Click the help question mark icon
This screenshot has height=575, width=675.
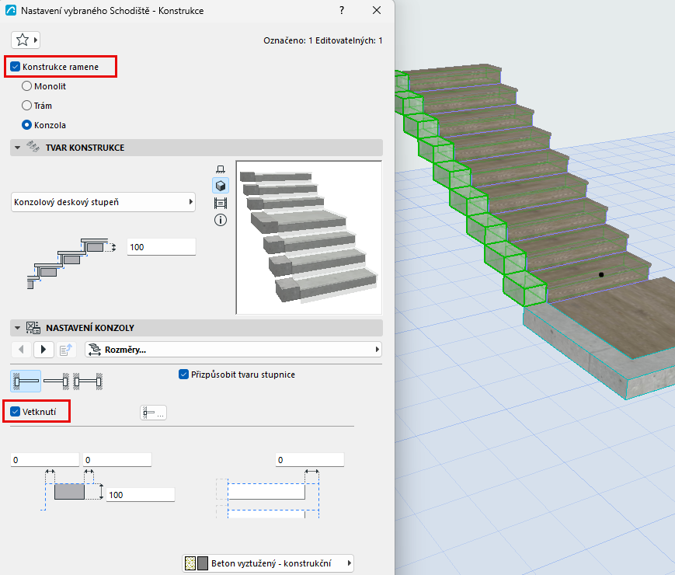[342, 10]
